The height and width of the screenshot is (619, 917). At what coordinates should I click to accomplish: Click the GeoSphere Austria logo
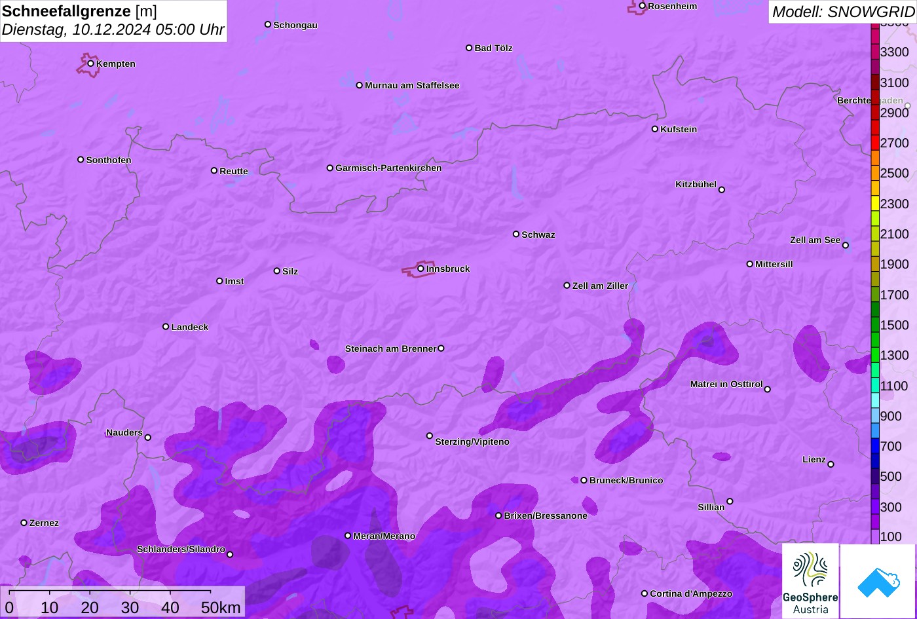tap(810, 581)
